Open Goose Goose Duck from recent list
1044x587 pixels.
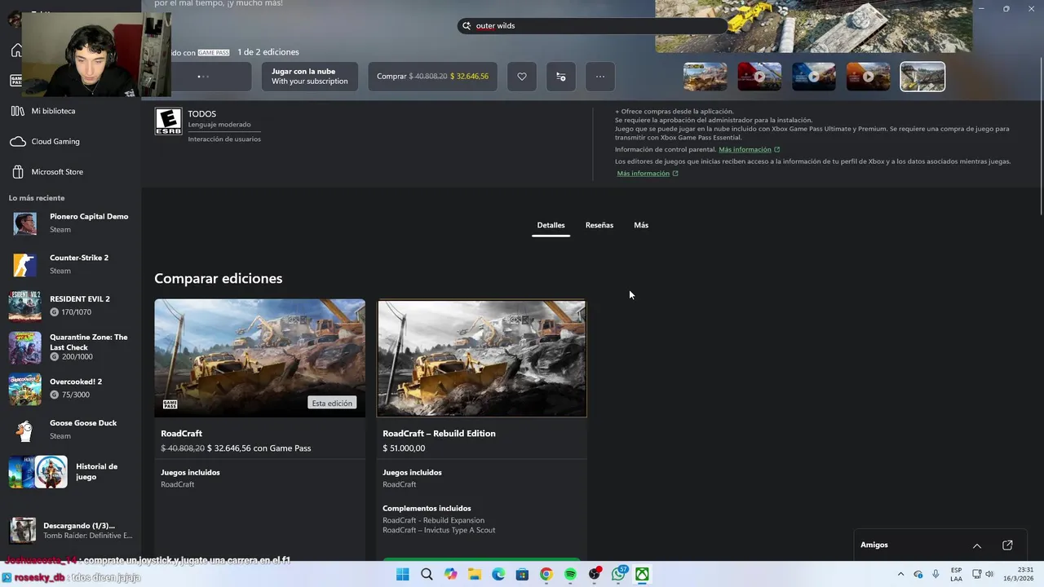coord(70,430)
